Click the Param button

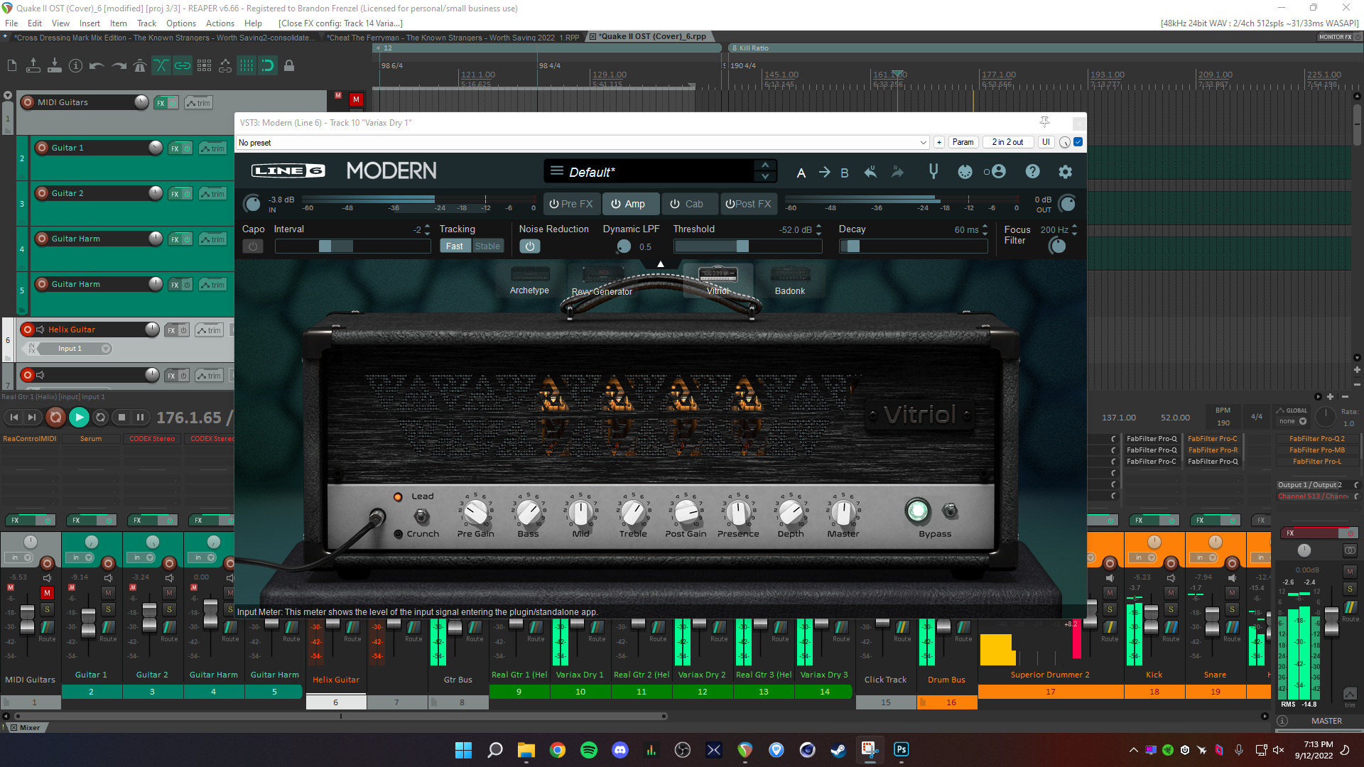[x=963, y=142]
